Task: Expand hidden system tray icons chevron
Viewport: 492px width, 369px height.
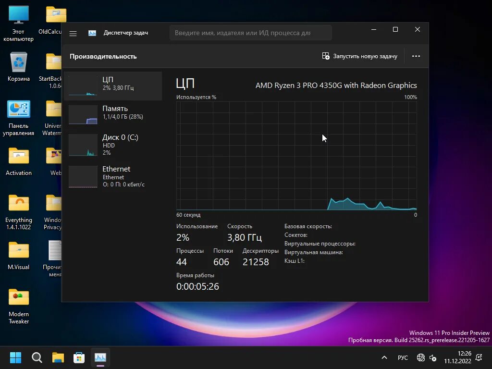Action: tap(384, 357)
